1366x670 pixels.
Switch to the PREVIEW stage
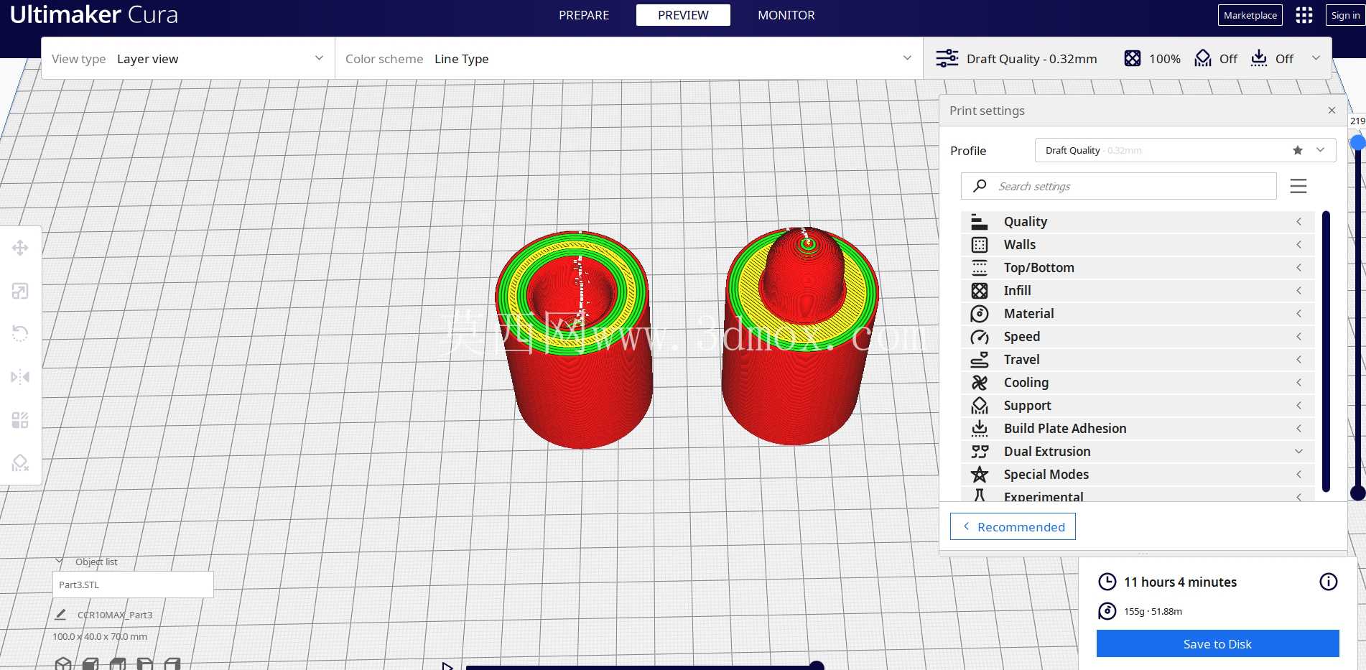(x=683, y=15)
